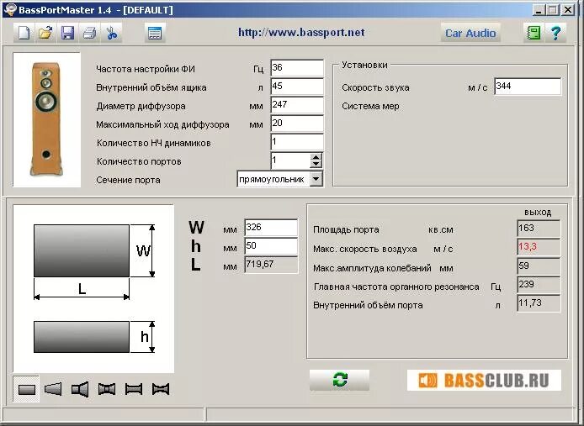Open the BASSCLUB.RU banner link
The height and width of the screenshot is (426, 584).
coord(484,381)
